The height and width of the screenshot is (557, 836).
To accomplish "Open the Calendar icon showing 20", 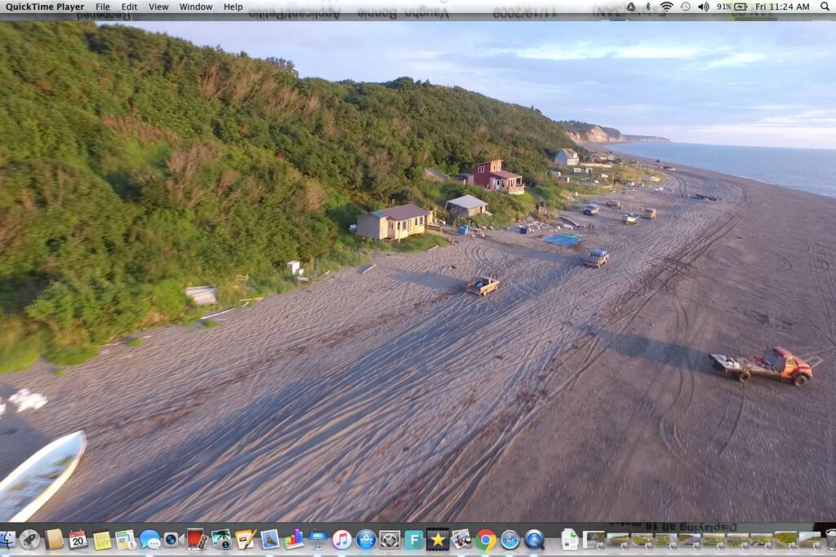I will click(x=78, y=540).
